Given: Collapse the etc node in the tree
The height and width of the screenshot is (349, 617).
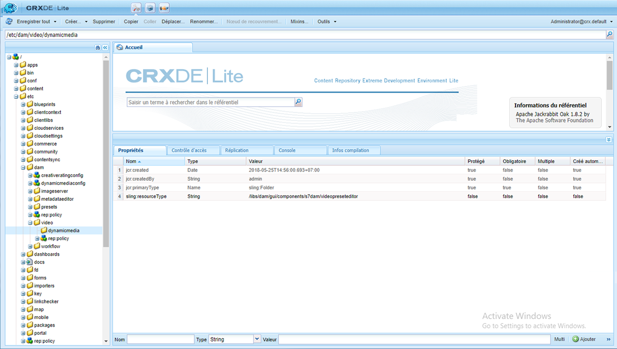Looking at the screenshot, I should click(x=16, y=97).
